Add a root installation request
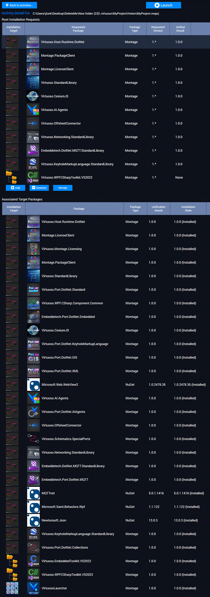 tap(16, 188)
